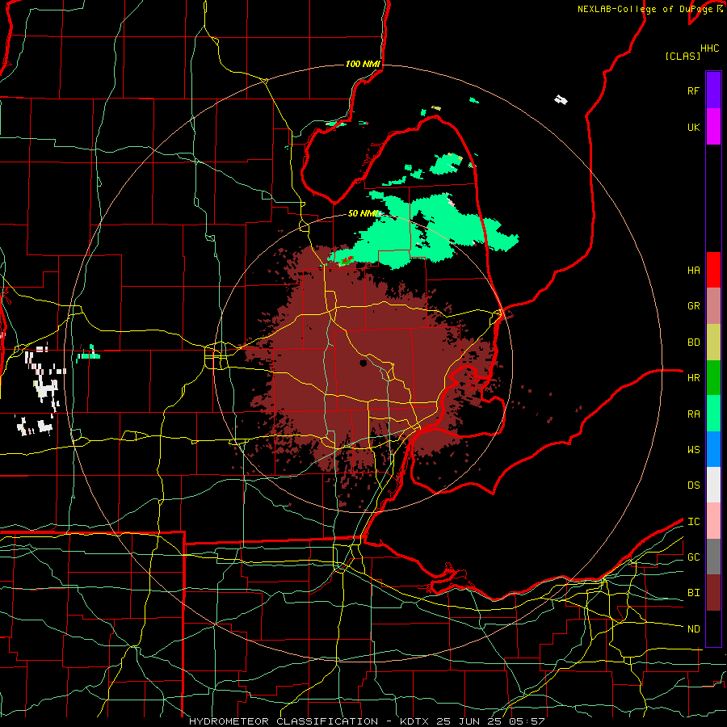Click the Hydrometeor Classification KDTX title caption
This screenshot has width=727, height=727.
coord(367,721)
